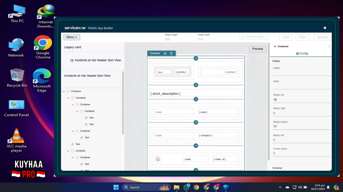Open Copilot icon at taskbar end
The image size is (343, 192).
[336, 187]
